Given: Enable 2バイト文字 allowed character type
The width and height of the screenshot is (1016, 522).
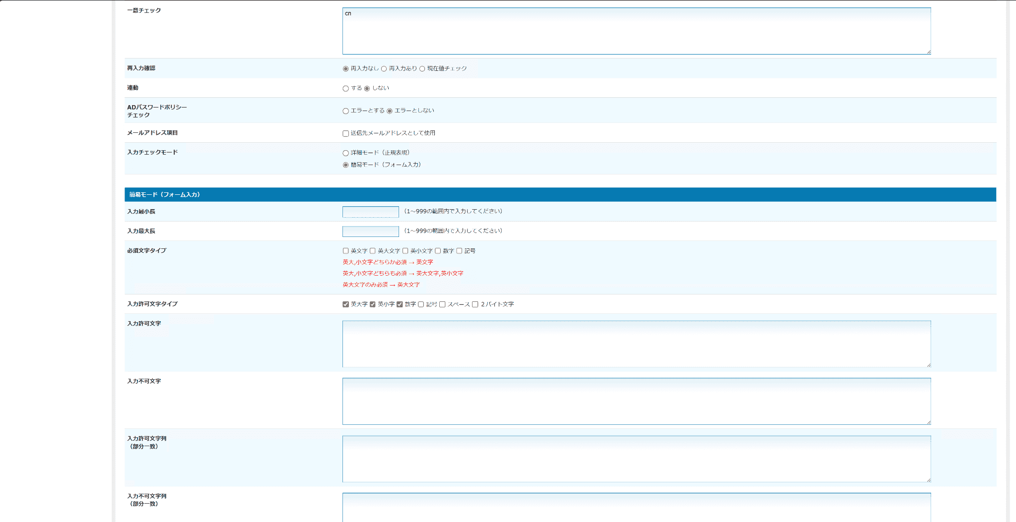Looking at the screenshot, I should [475, 304].
